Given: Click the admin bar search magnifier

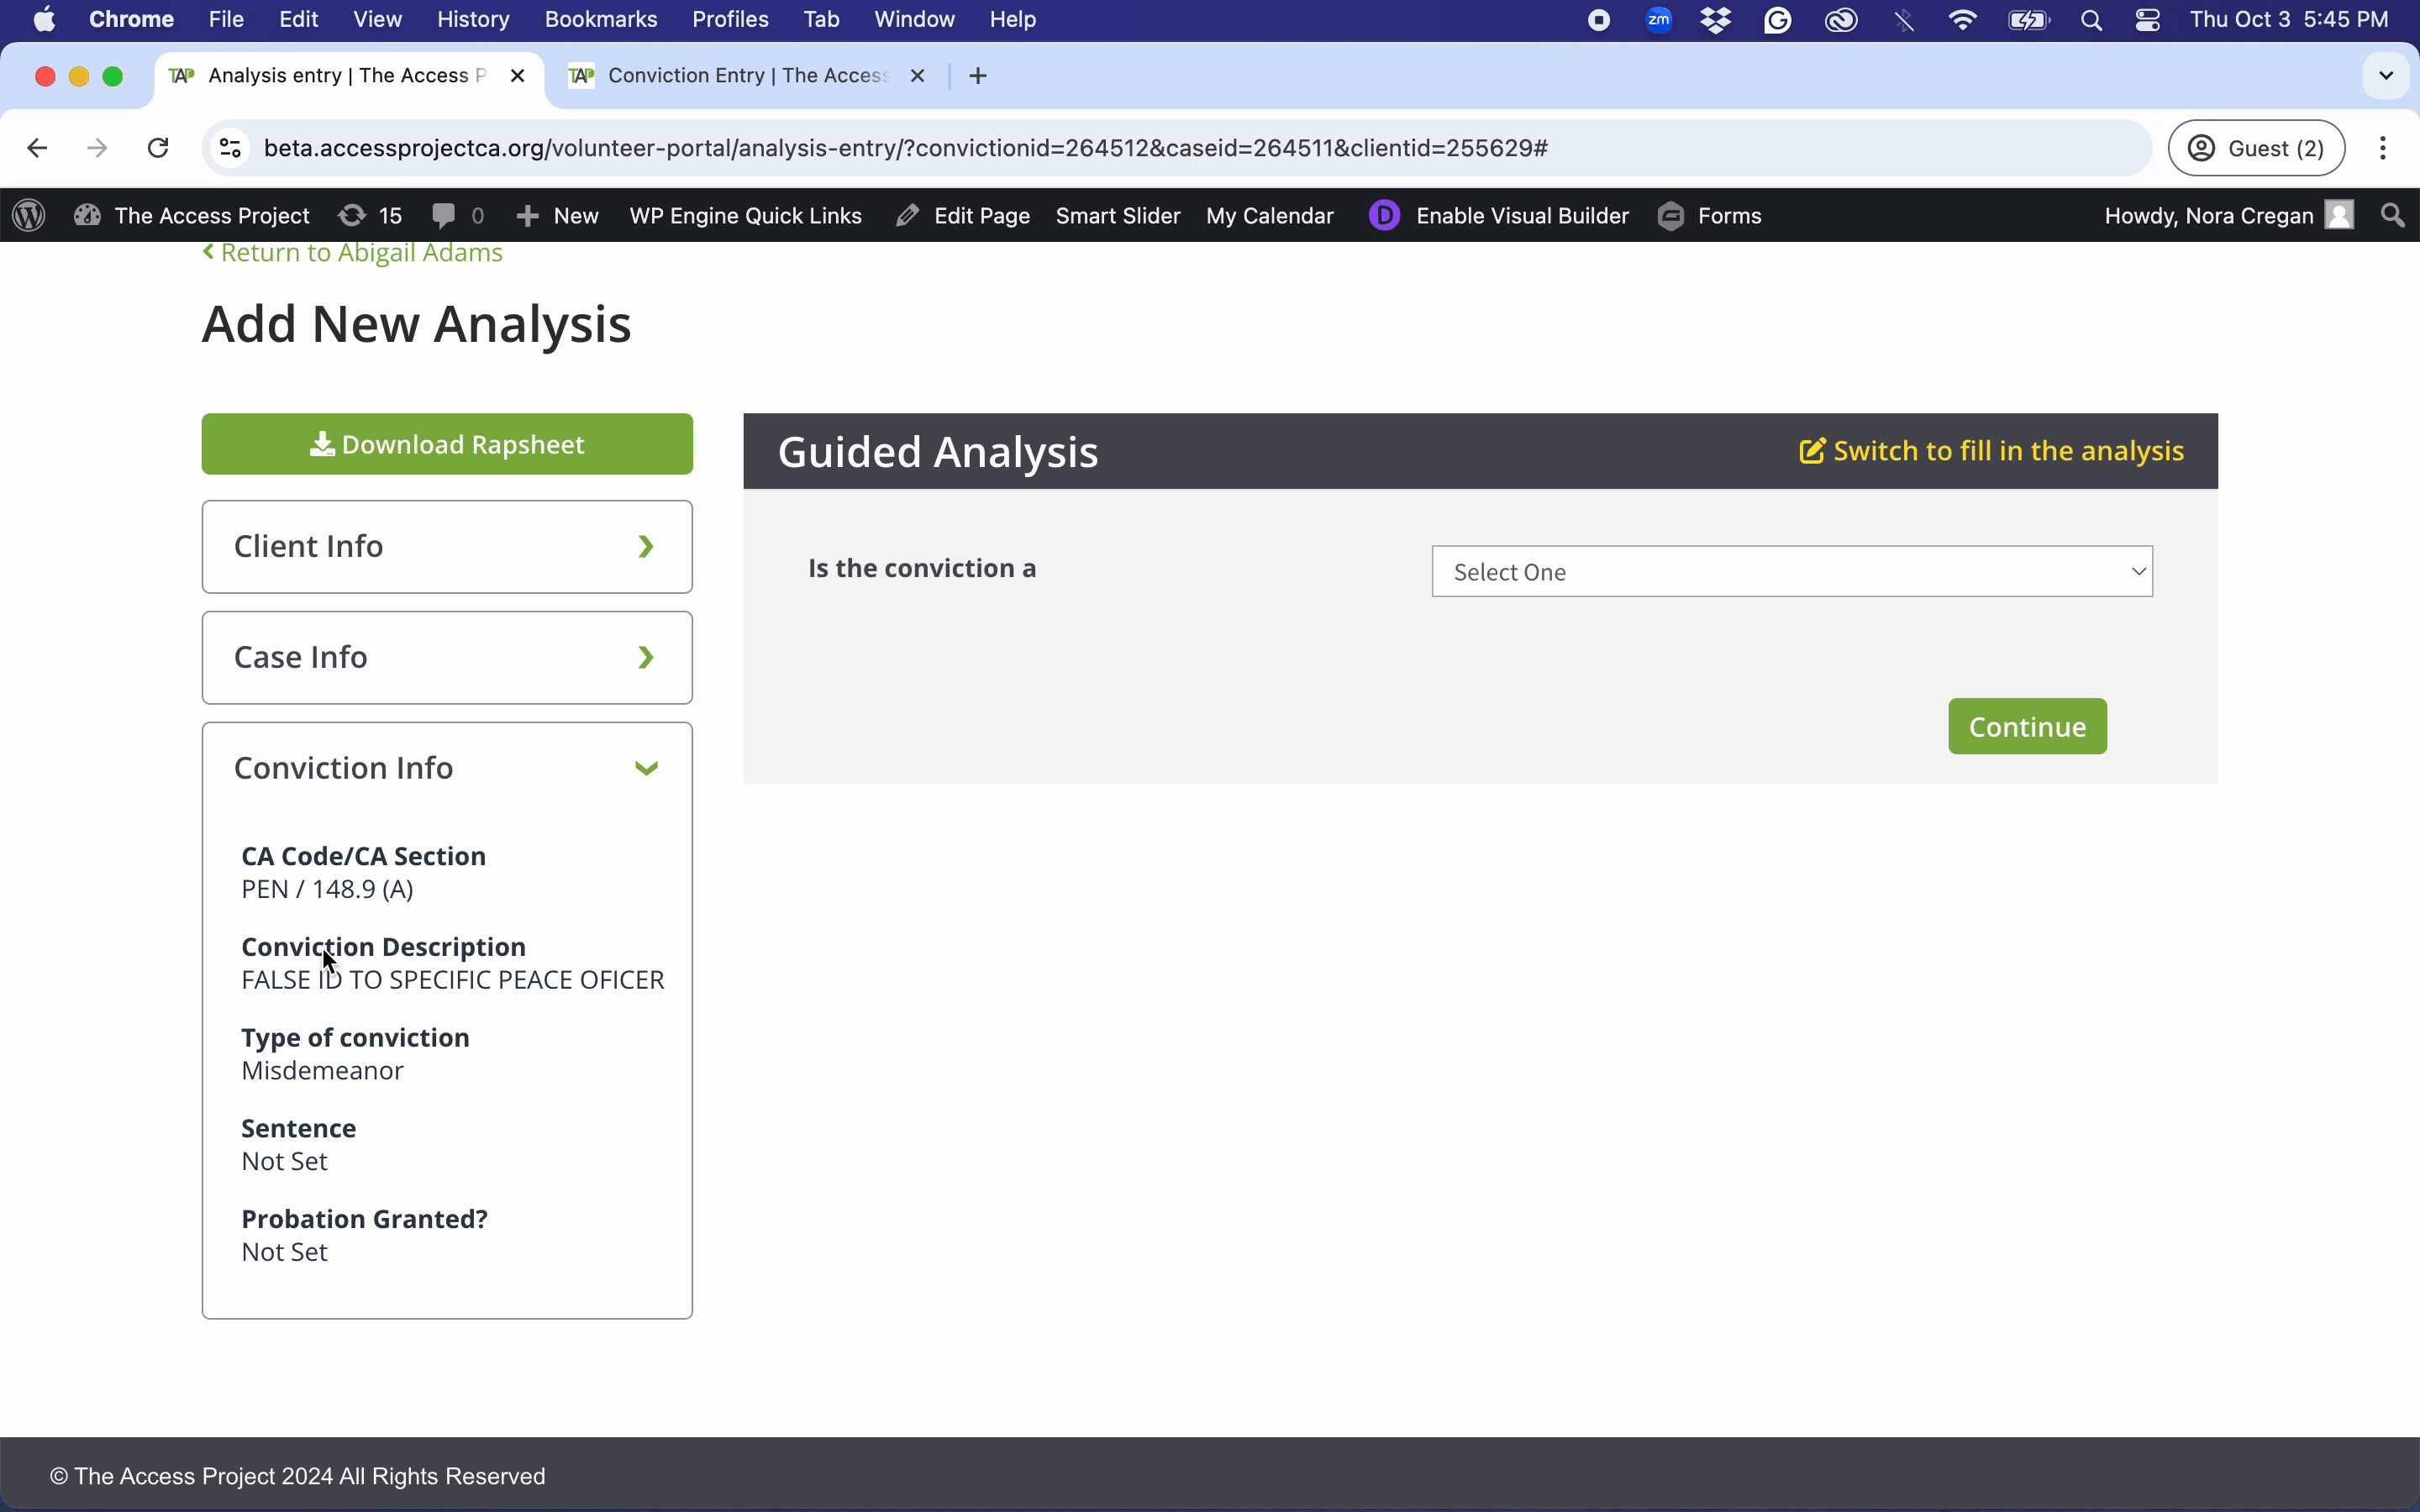Looking at the screenshot, I should coord(2392,215).
